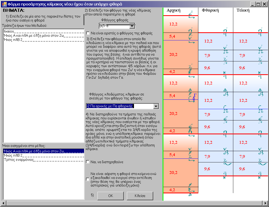
Task: Enable 'Να είναι ορατός ο φθόγγος της φθοράς' checkbox
Action: tap(88, 33)
